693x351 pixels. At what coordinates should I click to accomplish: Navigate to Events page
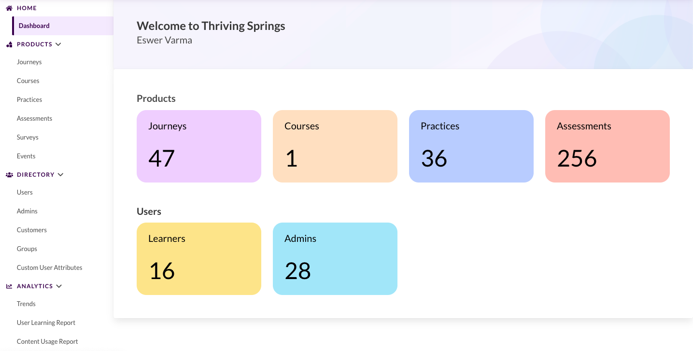click(x=26, y=156)
